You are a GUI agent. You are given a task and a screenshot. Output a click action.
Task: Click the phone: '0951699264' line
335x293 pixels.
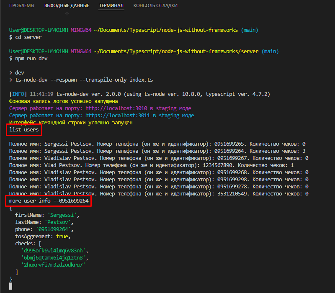pos(44,229)
